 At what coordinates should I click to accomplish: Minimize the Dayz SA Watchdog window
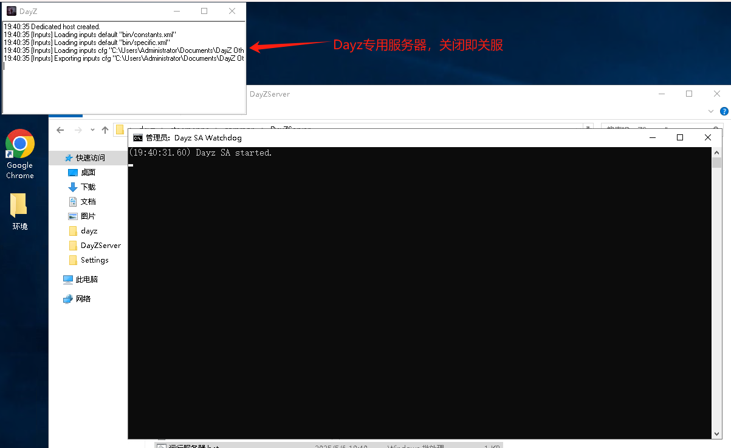[652, 138]
